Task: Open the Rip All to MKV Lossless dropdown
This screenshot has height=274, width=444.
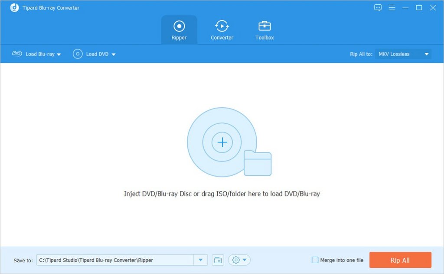Action: 403,54
